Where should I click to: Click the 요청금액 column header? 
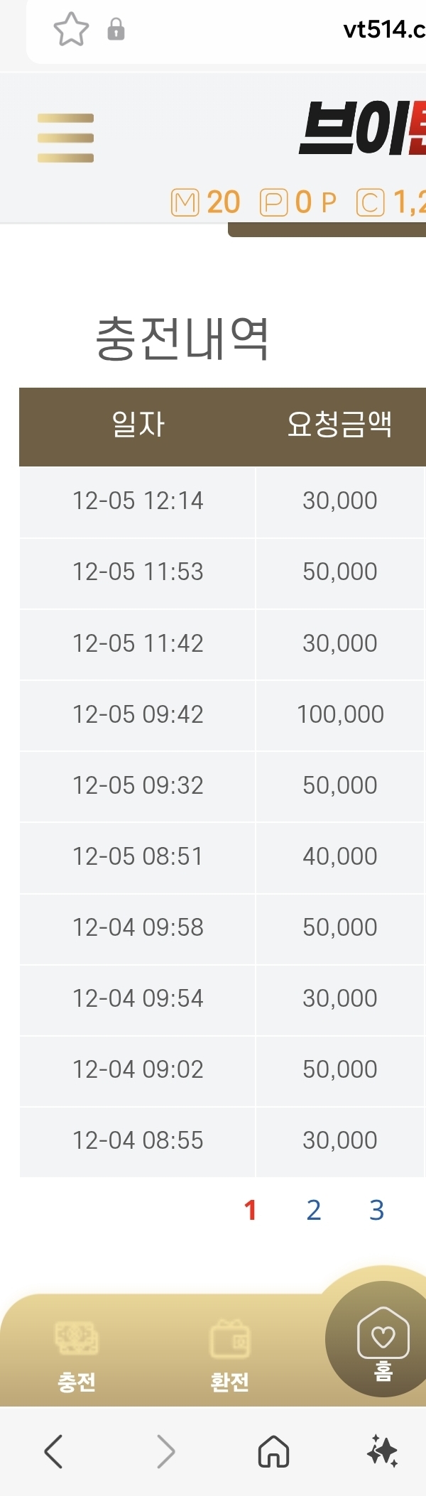(339, 425)
